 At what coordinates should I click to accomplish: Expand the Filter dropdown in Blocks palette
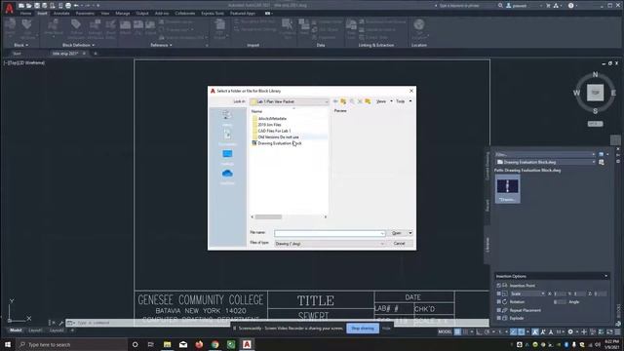coord(593,154)
